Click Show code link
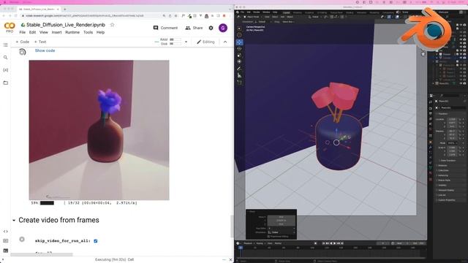The image size is (468, 263). click(45, 50)
